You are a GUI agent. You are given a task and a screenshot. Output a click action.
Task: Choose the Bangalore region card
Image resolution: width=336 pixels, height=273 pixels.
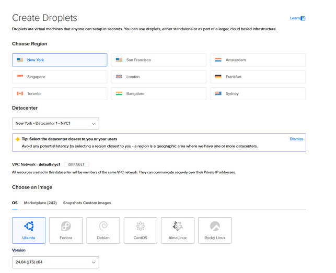pos(159,93)
